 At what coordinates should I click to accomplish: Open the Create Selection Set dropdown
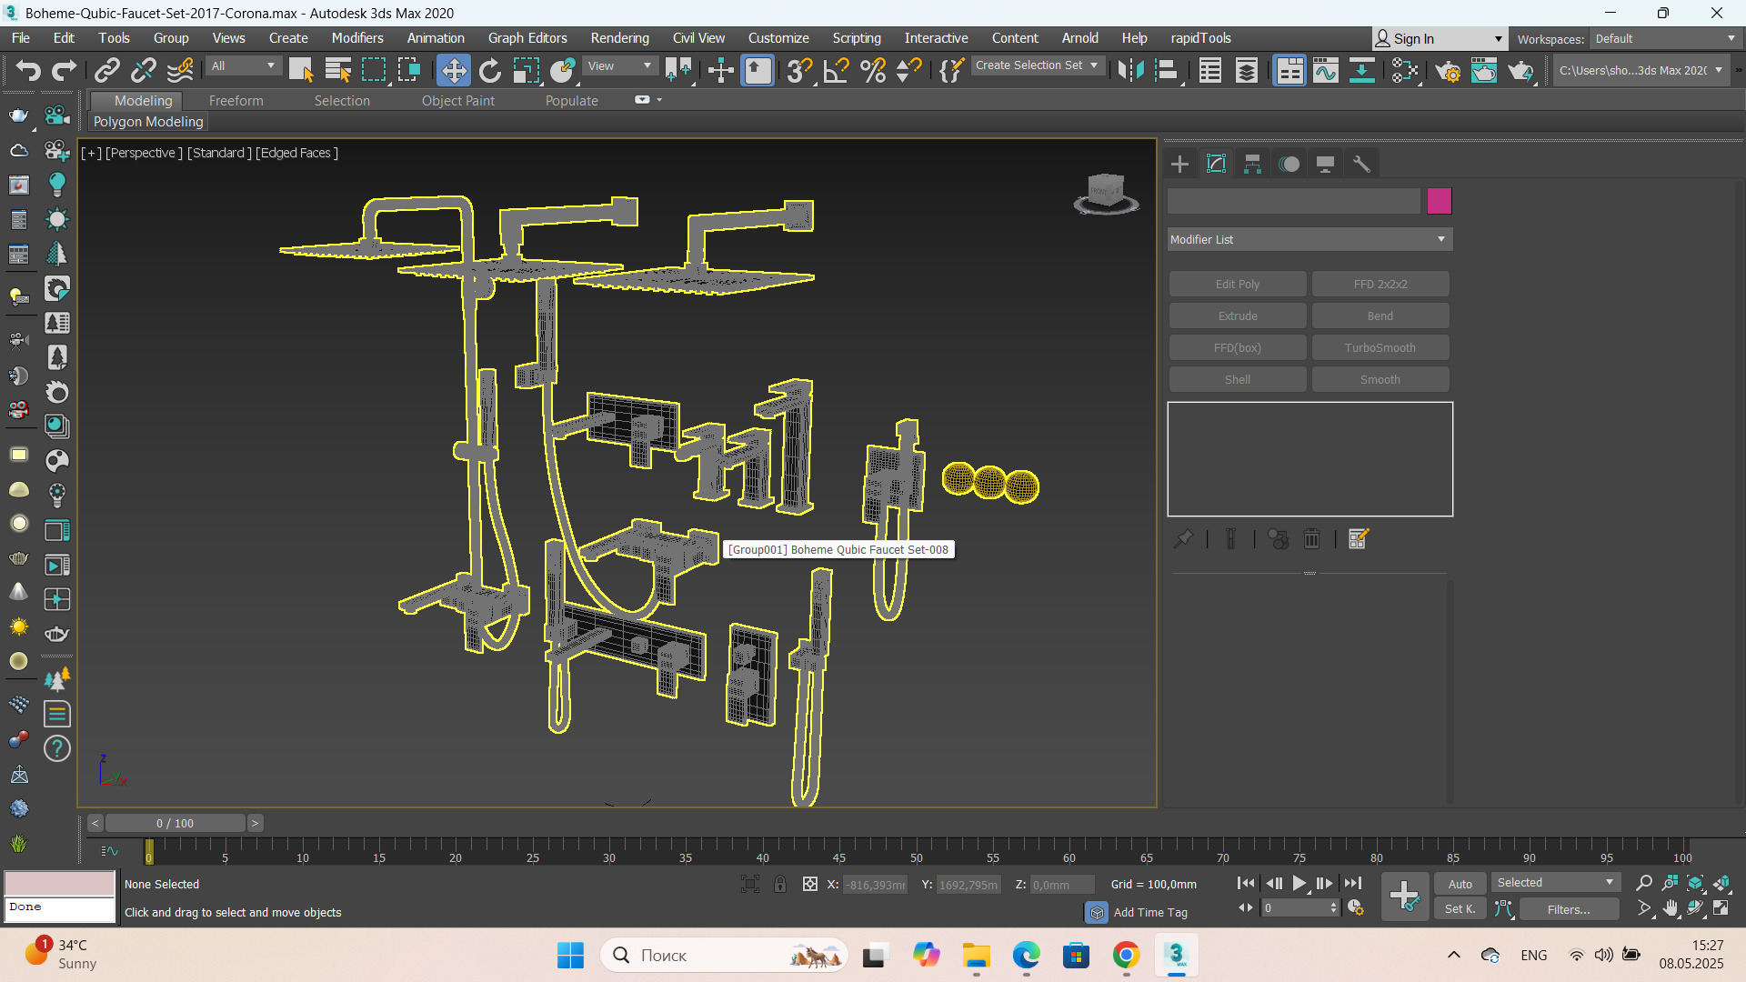click(1037, 65)
